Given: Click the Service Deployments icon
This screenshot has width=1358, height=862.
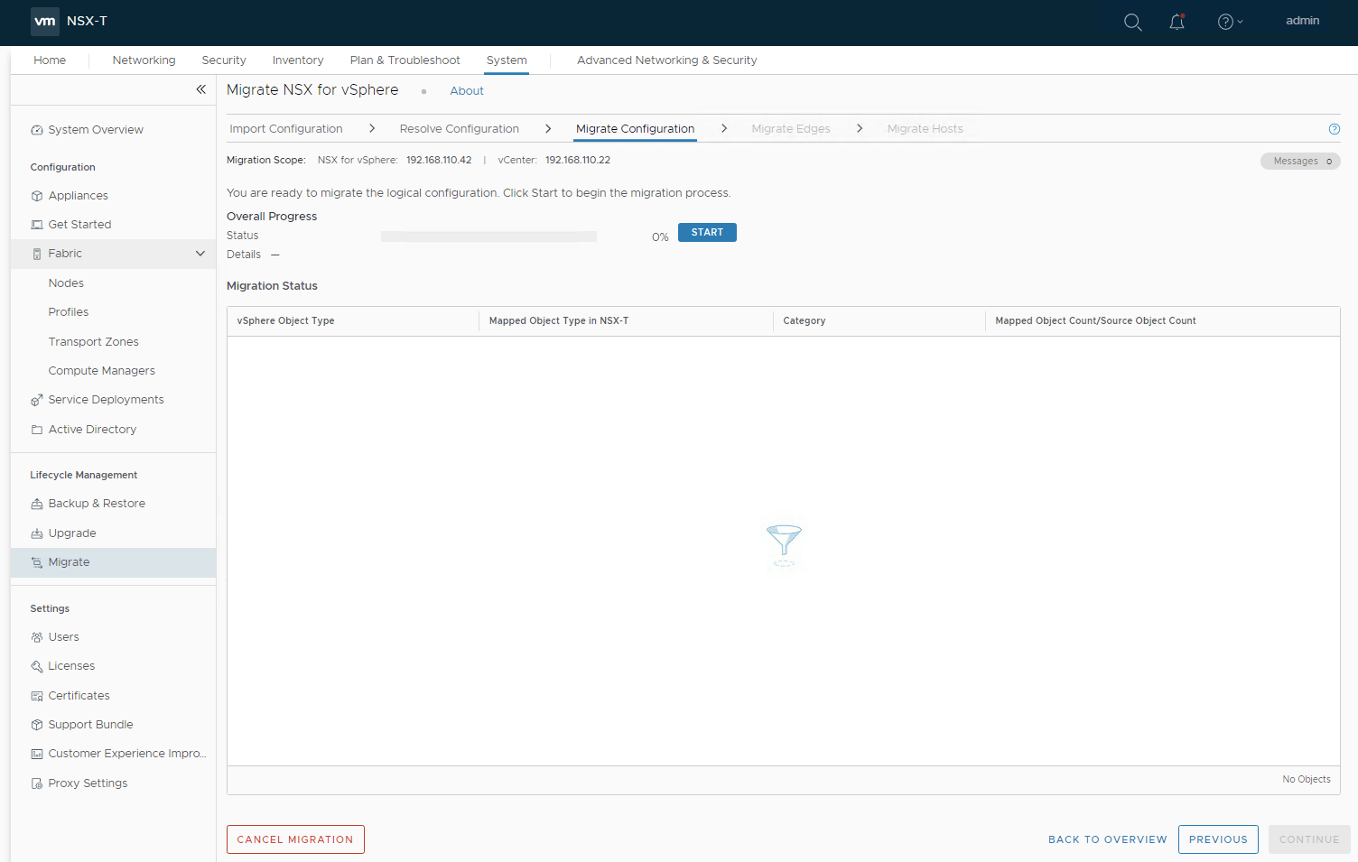Looking at the screenshot, I should (x=37, y=400).
